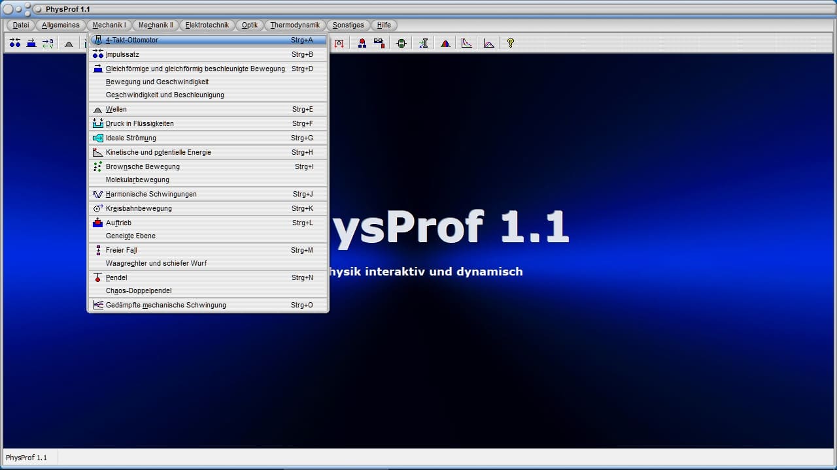Image resolution: width=837 pixels, height=470 pixels.
Task: Select Pendel menu entry
Action: pos(208,277)
